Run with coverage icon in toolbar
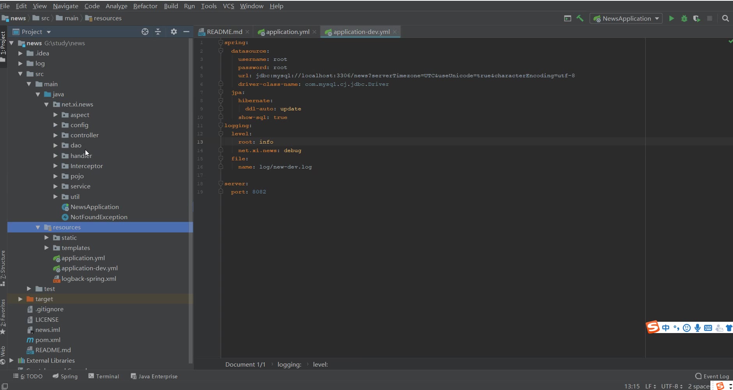Image resolution: width=733 pixels, height=390 pixels. 697,18
